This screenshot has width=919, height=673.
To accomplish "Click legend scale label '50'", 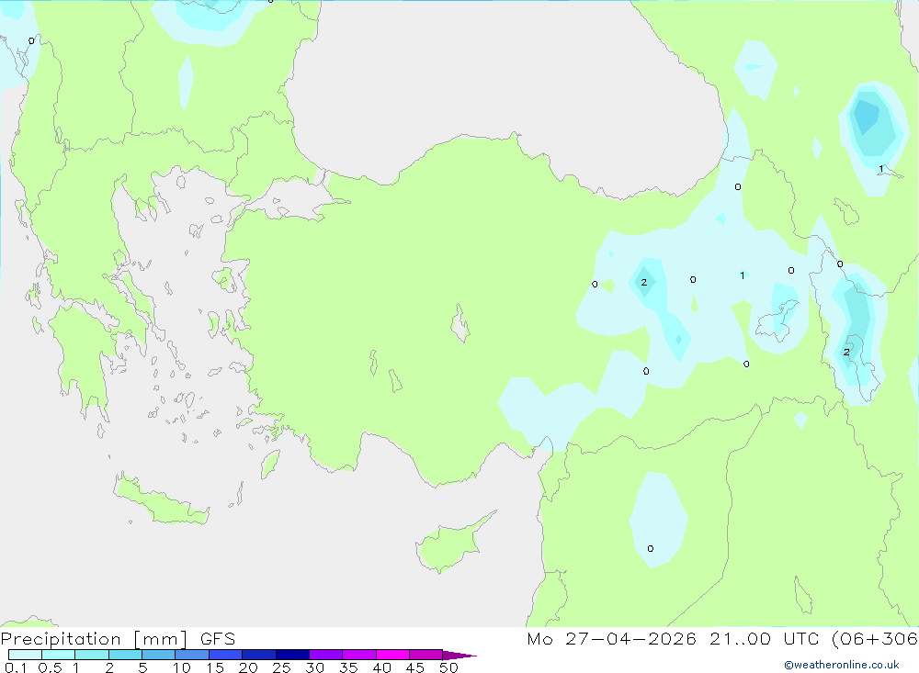I will click(x=448, y=667).
